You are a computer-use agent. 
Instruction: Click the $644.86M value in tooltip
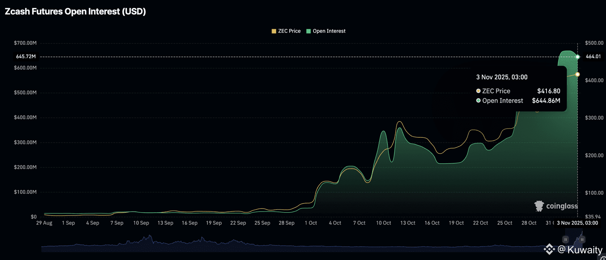(546, 100)
